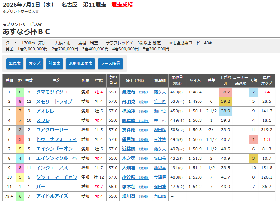
Task: Select odds value 319.2
Action: (x=267, y=130)
